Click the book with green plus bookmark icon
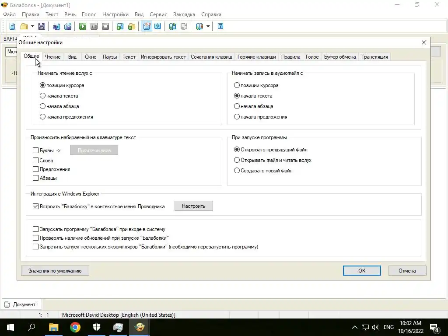The width and height of the screenshot is (448, 336). coord(172,26)
